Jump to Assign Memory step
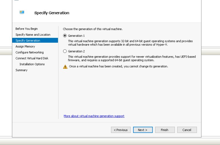Screen dimensions: 220x145 (25, 46)
